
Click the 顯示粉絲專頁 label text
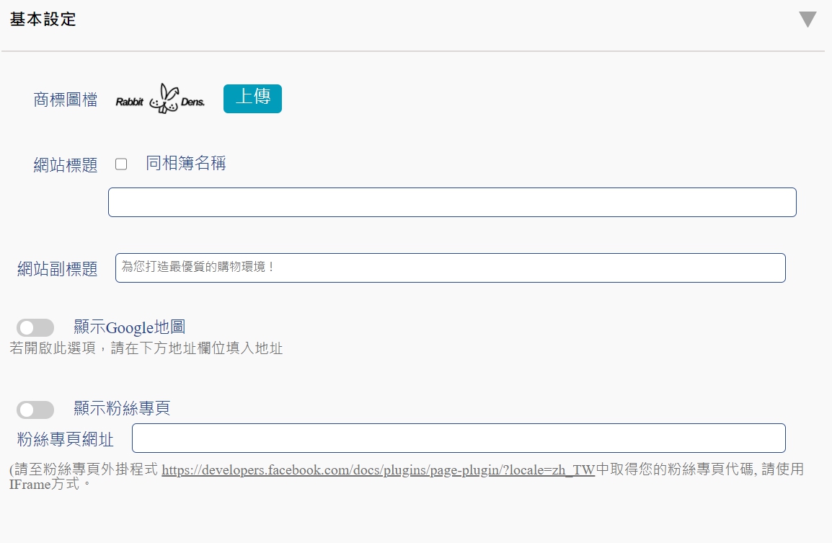122,408
